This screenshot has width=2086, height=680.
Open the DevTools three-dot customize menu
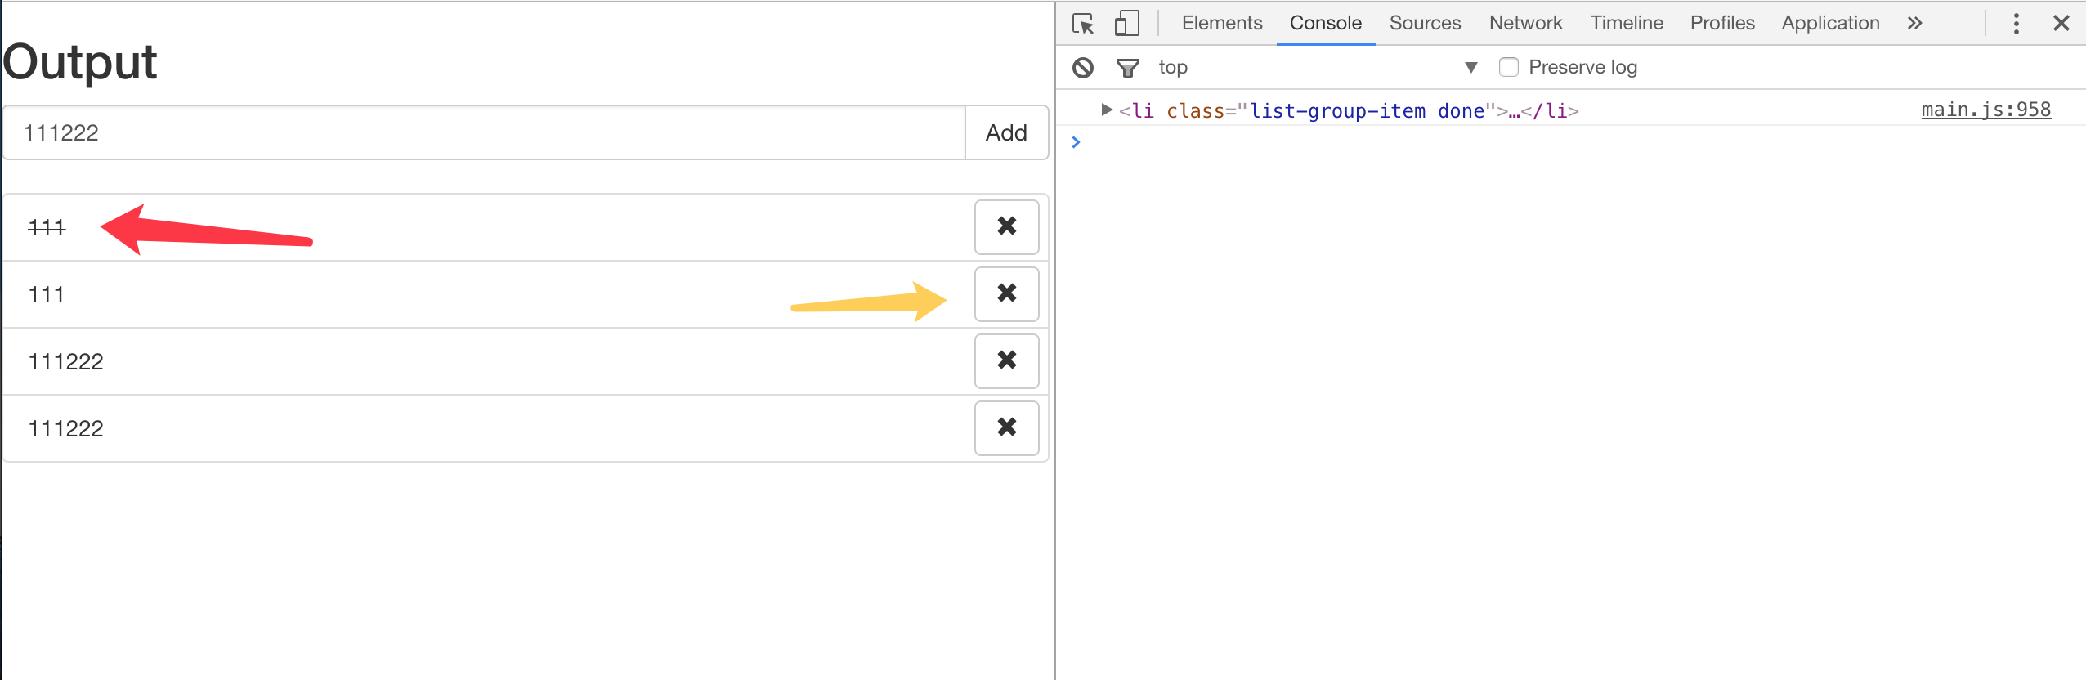(x=2016, y=24)
